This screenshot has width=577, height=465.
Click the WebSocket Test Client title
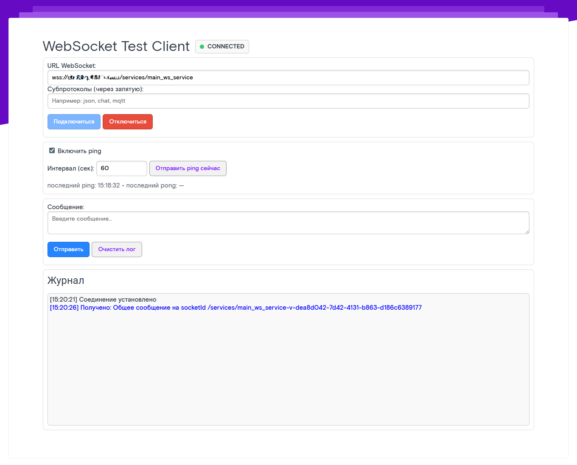pos(116,46)
